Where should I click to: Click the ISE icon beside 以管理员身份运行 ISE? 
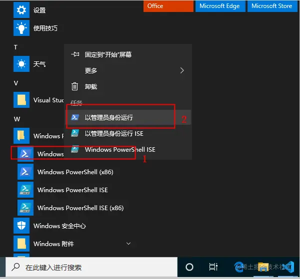(75, 133)
